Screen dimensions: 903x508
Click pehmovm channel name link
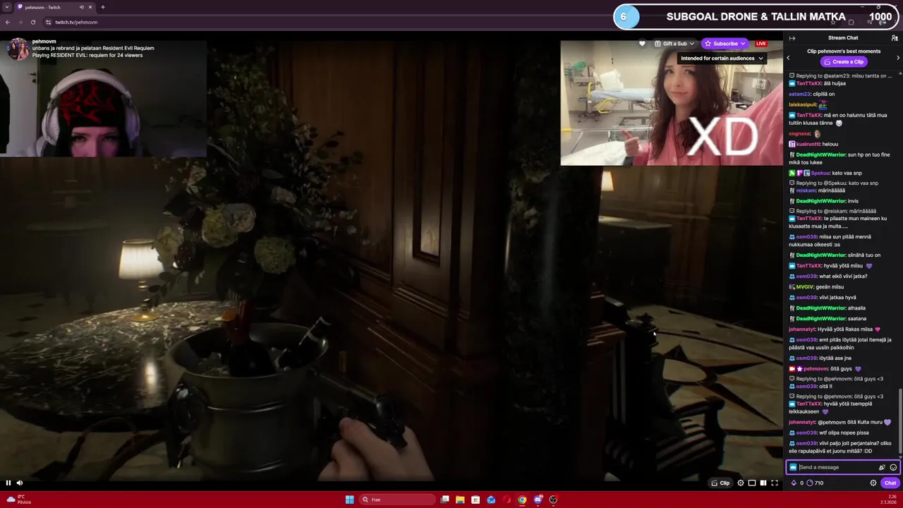pos(44,42)
